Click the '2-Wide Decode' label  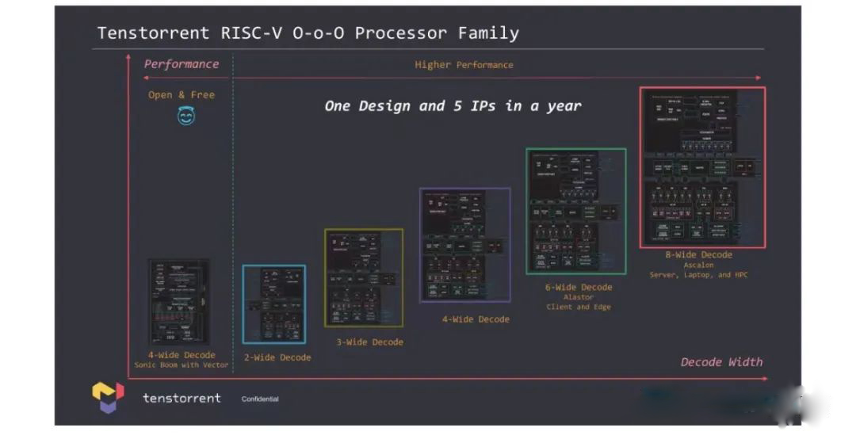coord(277,357)
